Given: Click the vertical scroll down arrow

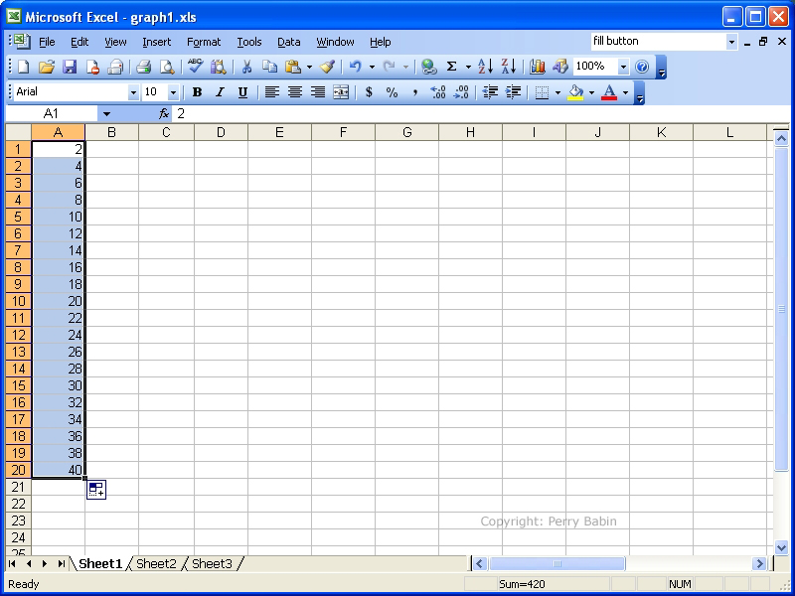Looking at the screenshot, I should pyautogui.click(x=781, y=547).
